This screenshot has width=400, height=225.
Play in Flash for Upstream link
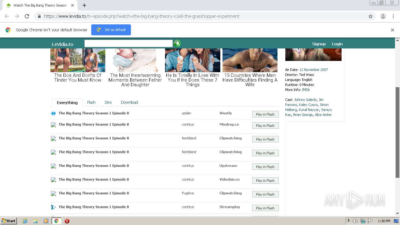tap(265, 167)
